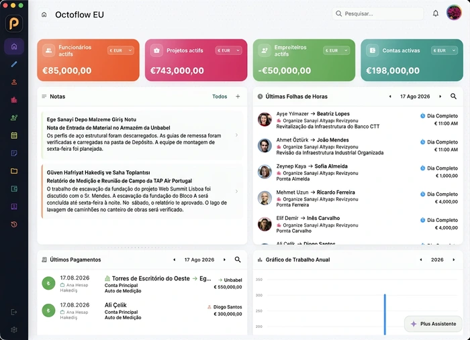
Task: Expand the Güven Hafriyat note chevron
Action: (236, 191)
